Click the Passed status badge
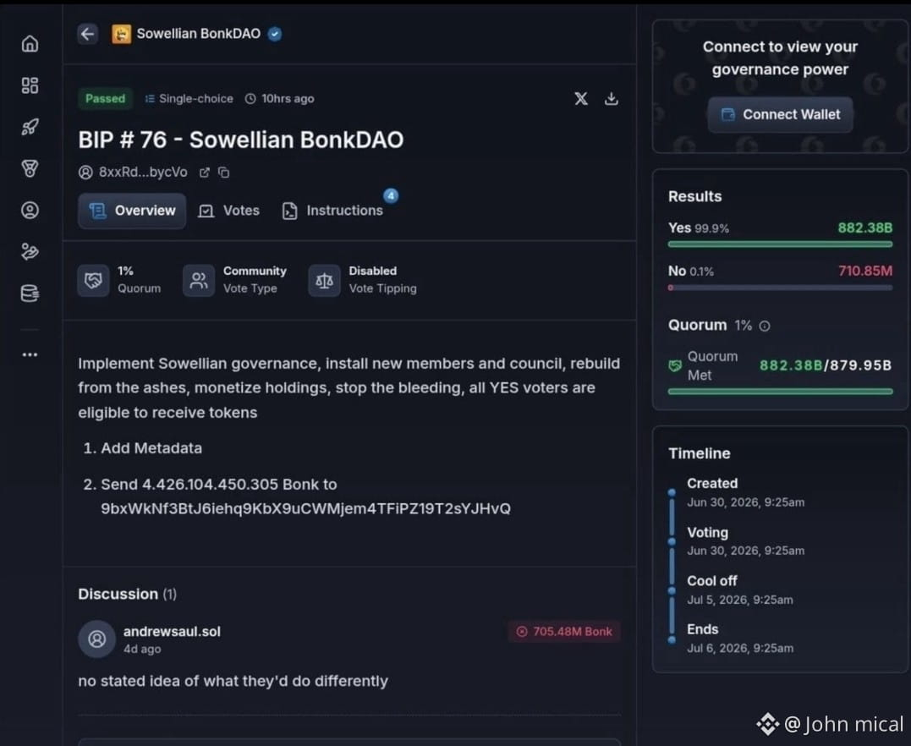The height and width of the screenshot is (746, 911). tap(105, 99)
